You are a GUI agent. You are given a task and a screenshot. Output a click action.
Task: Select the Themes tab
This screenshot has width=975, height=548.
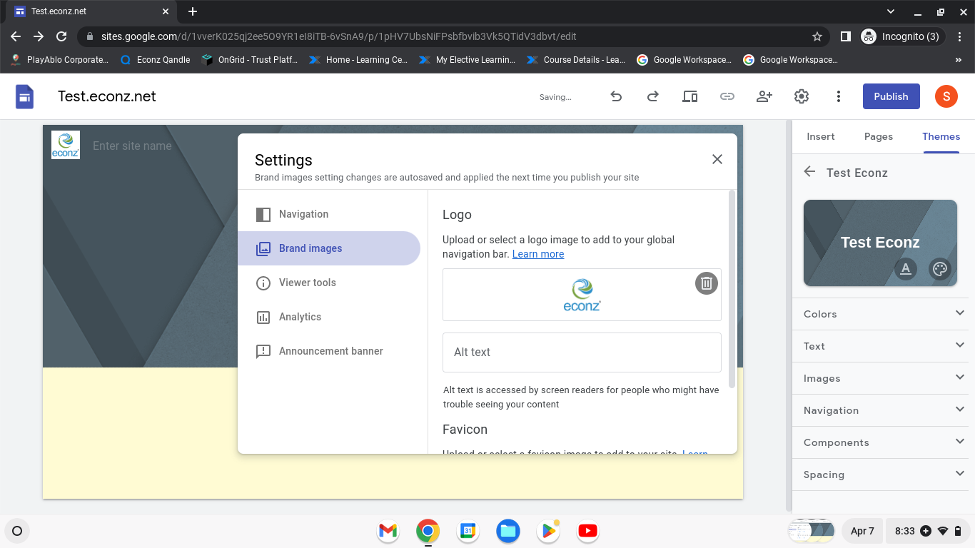pos(941,136)
